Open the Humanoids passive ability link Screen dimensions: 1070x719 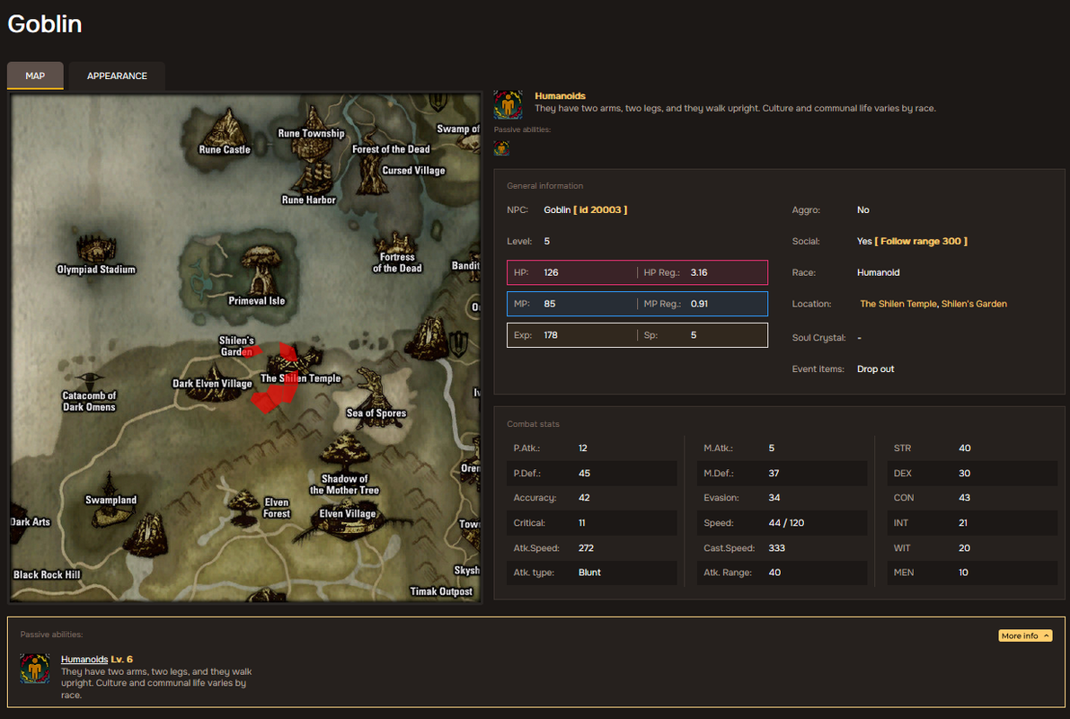pyautogui.click(x=84, y=659)
